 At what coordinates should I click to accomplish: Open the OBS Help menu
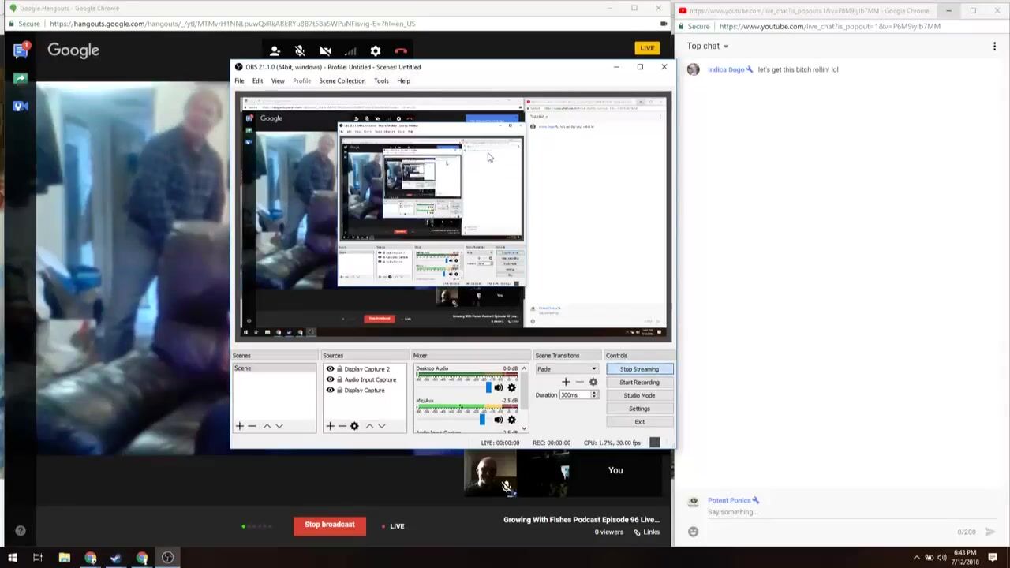(403, 81)
